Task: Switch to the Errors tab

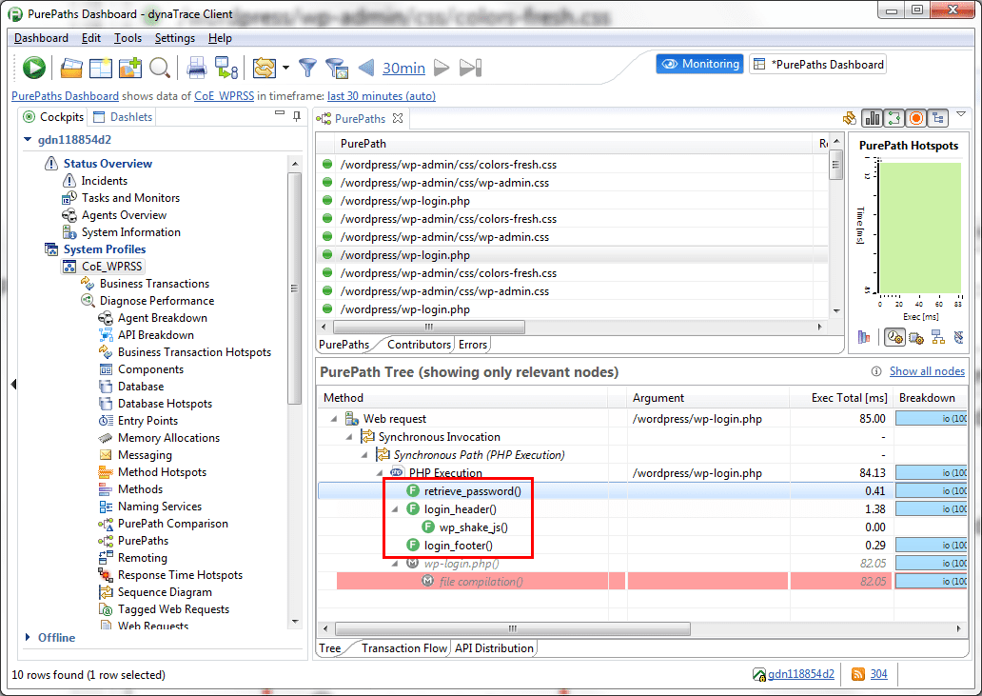Action: point(473,345)
